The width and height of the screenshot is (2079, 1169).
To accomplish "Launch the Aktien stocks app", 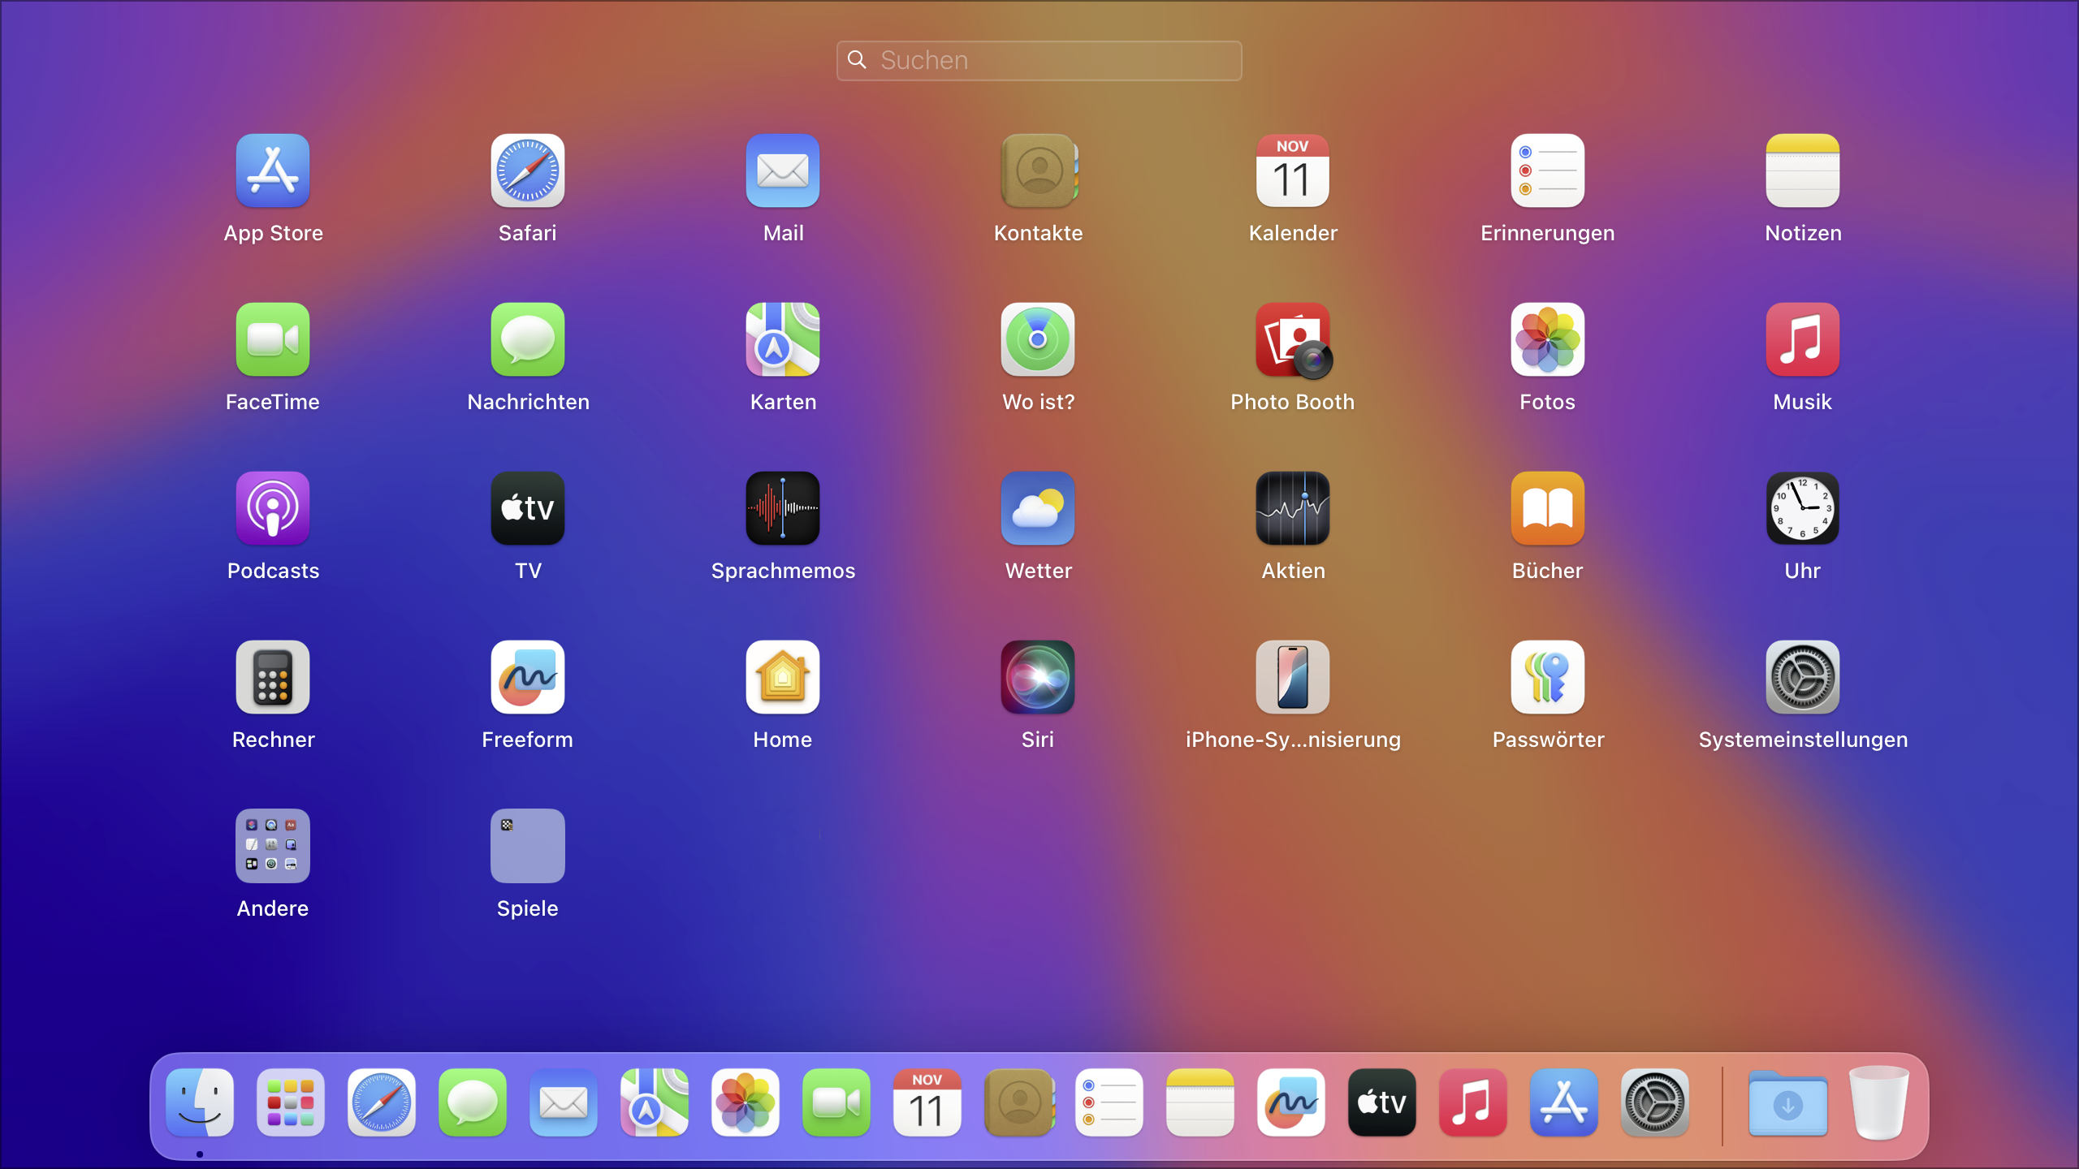I will pyautogui.click(x=1293, y=509).
